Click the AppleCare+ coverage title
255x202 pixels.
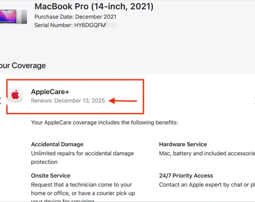(x=50, y=92)
